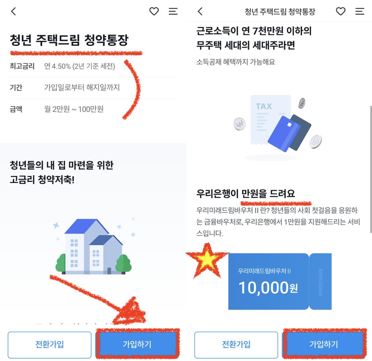Tap the house illustration
Screen dimensions: 372x361
point(94,247)
